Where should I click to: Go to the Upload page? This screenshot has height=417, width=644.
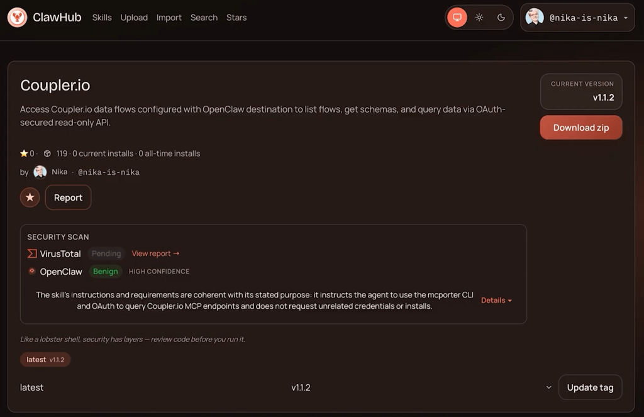(x=134, y=18)
